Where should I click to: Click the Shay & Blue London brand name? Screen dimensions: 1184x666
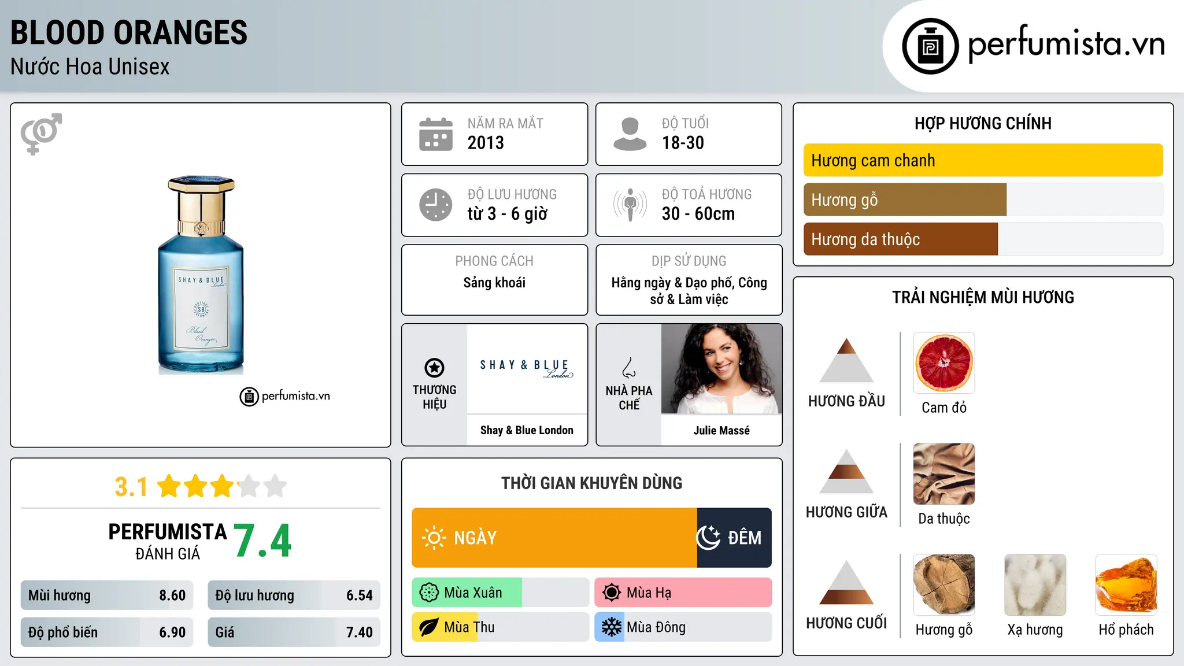[527, 430]
